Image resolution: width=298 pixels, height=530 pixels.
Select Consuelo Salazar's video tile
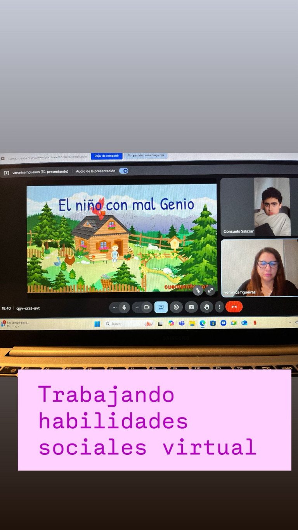pos(259,207)
